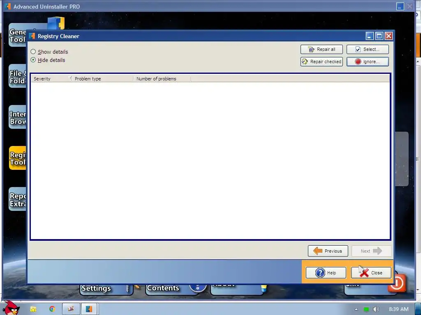This screenshot has height=315, width=421.
Task: Maximize the Registry Cleaner window
Action: click(379, 36)
